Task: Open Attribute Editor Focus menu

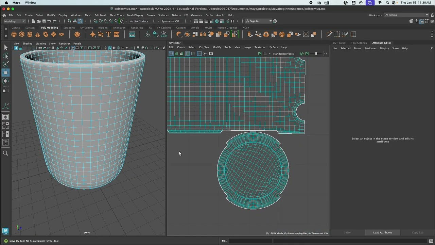Action: tap(357, 48)
